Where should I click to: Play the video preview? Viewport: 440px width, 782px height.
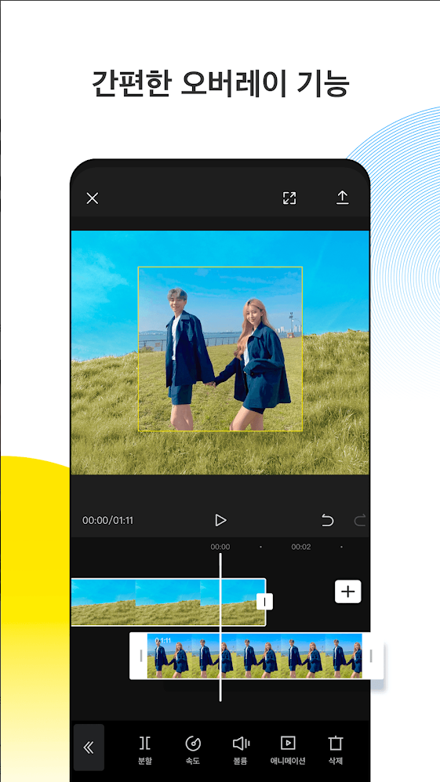click(x=220, y=520)
